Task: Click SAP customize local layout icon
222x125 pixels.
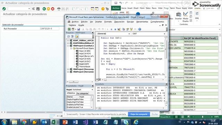Action: point(107,9)
